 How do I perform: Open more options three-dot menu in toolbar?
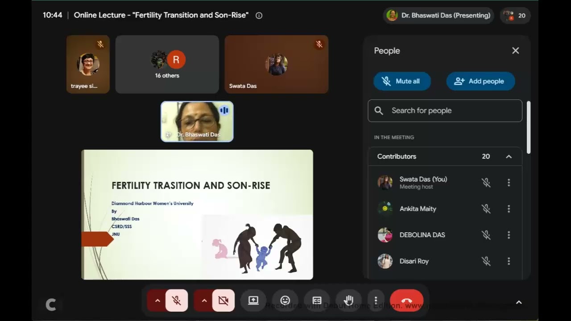tap(376, 300)
